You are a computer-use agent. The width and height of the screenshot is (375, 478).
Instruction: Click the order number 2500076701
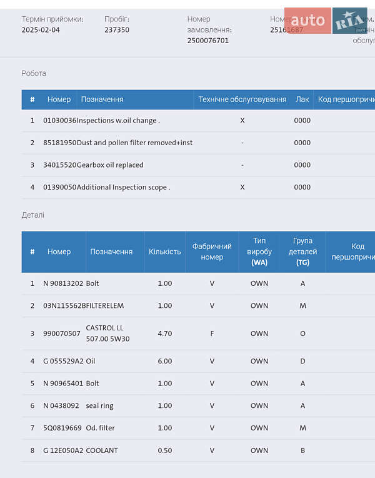click(208, 41)
